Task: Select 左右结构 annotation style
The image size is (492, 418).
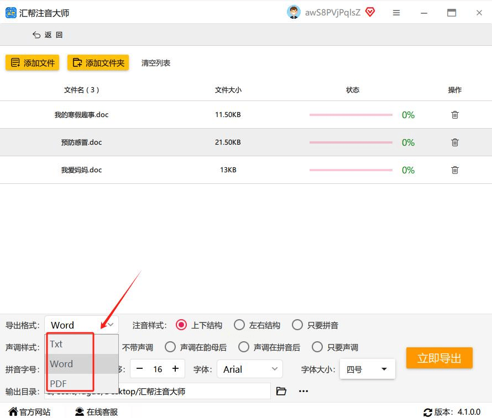Action: 239,325
